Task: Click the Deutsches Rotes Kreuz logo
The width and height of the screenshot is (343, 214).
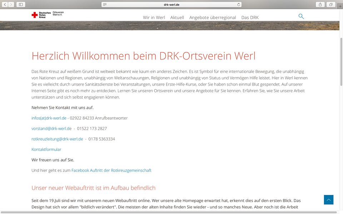Action: (x=41, y=15)
